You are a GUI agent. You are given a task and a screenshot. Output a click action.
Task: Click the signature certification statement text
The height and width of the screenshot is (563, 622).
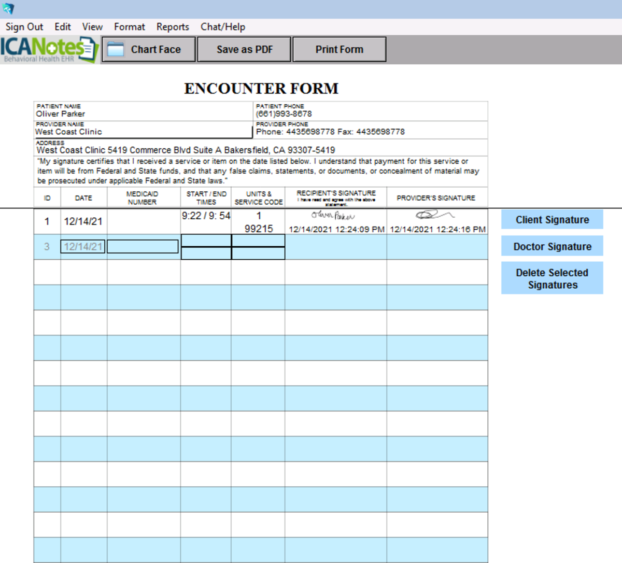[258, 171]
